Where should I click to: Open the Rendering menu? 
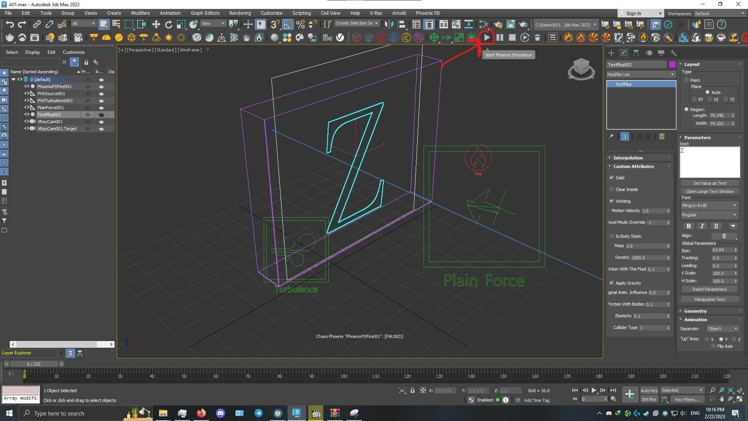coord(240,13)
